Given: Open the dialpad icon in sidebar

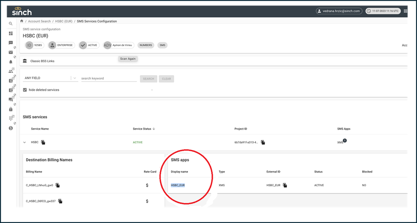Looking at the screenshot, I should (10, 118).
